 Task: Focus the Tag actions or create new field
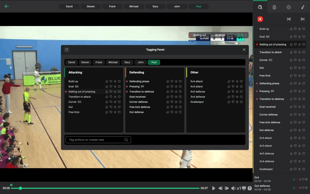(98, 140)
